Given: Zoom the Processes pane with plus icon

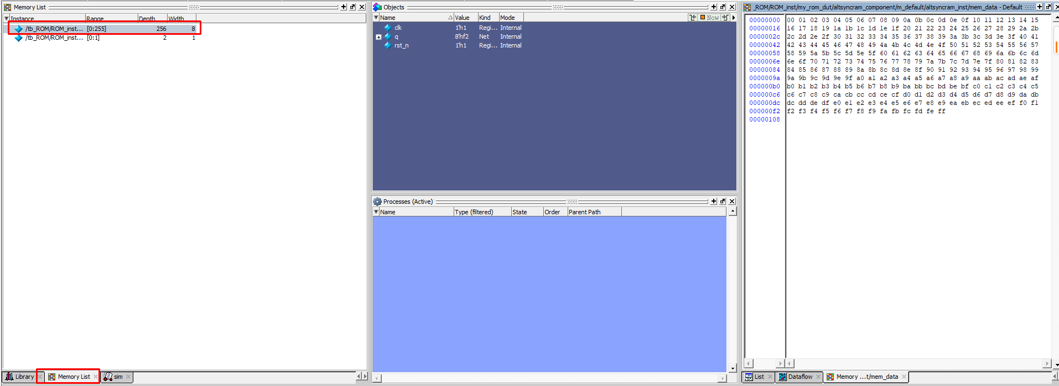Looking at the screenshot, I should (x=714, y=202).
